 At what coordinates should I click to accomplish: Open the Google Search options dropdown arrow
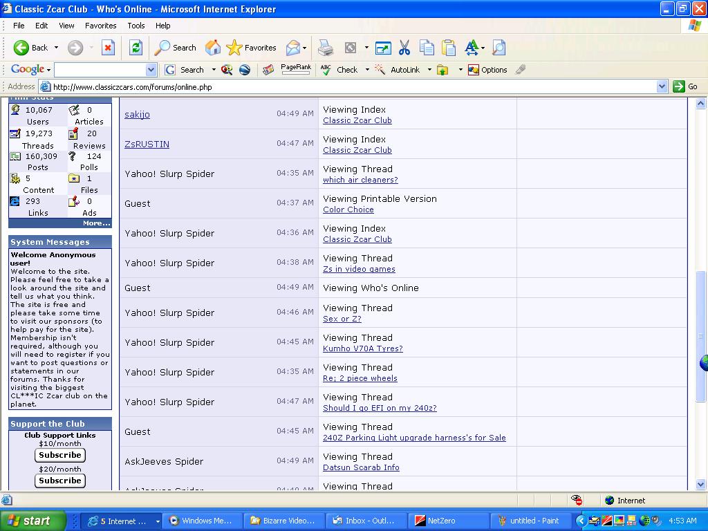coord(214,70)
